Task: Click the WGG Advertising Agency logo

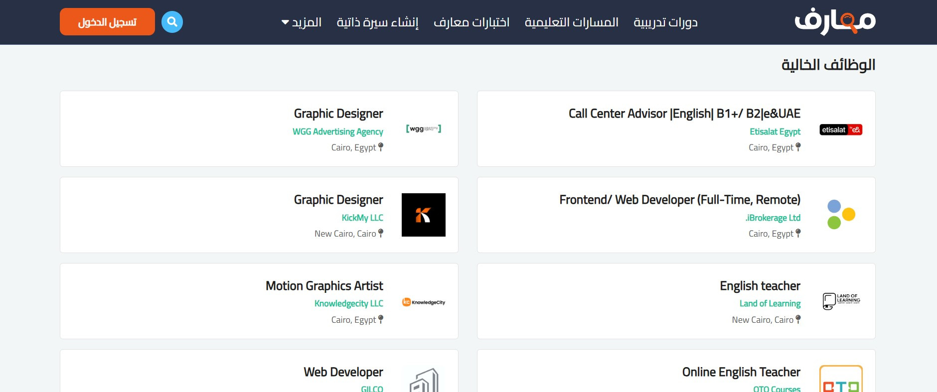Action: (x=423, y=129)
